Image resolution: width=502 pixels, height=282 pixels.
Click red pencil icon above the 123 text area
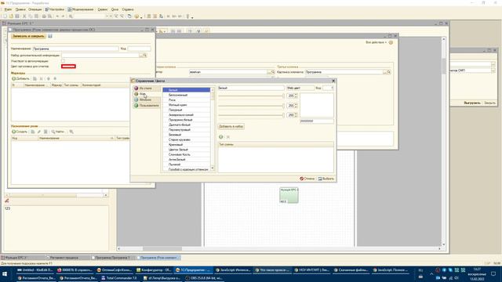[7, 201]
